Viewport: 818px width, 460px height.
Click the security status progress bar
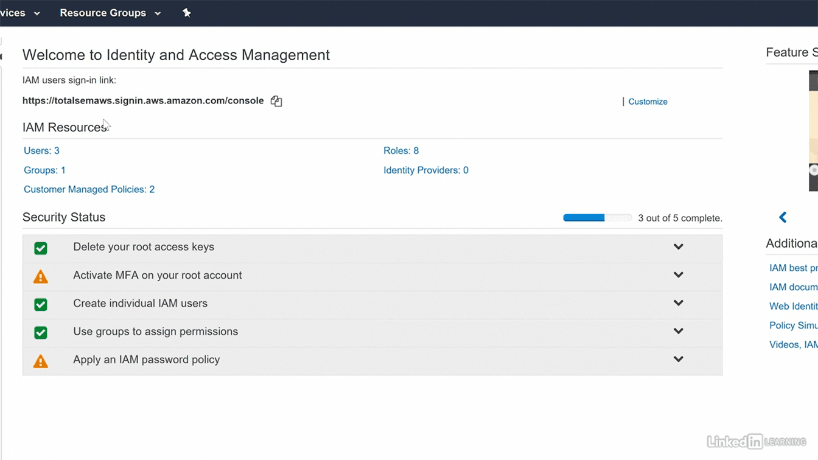[x=597, y=218]
